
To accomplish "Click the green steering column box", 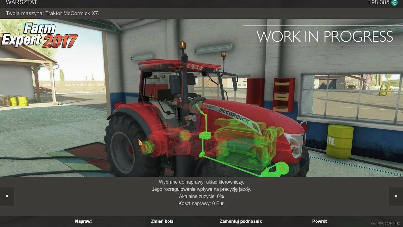I will 205,136.
